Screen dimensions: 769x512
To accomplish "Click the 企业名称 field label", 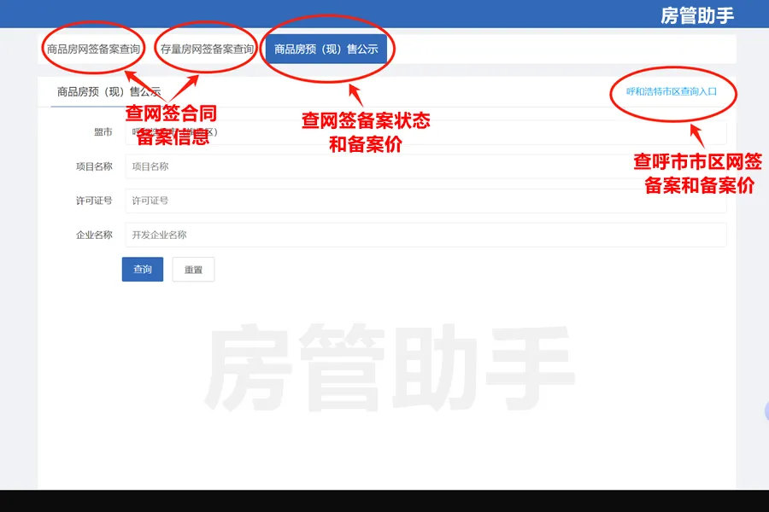I will tap(94, 235).
